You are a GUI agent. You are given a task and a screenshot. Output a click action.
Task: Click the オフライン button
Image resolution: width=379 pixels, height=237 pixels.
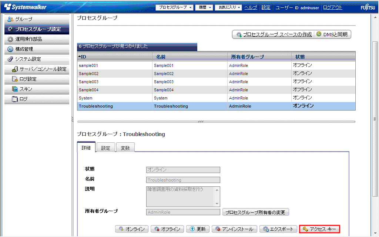pyautogui.click(x=167, y=229)
